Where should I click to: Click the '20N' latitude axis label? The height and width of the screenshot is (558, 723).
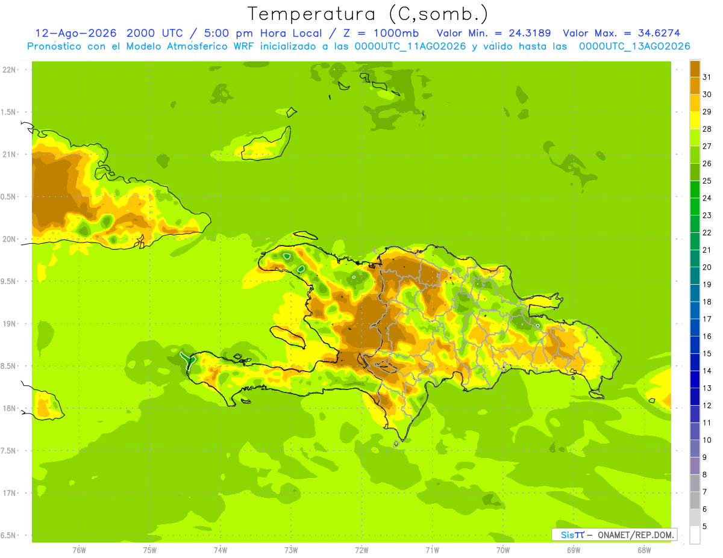9,239
